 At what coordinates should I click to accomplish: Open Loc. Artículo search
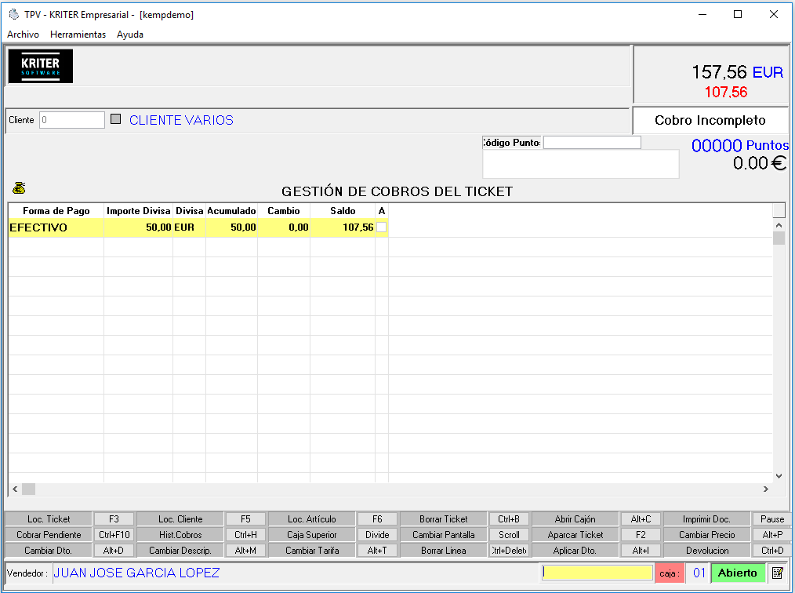click(312, 519)
